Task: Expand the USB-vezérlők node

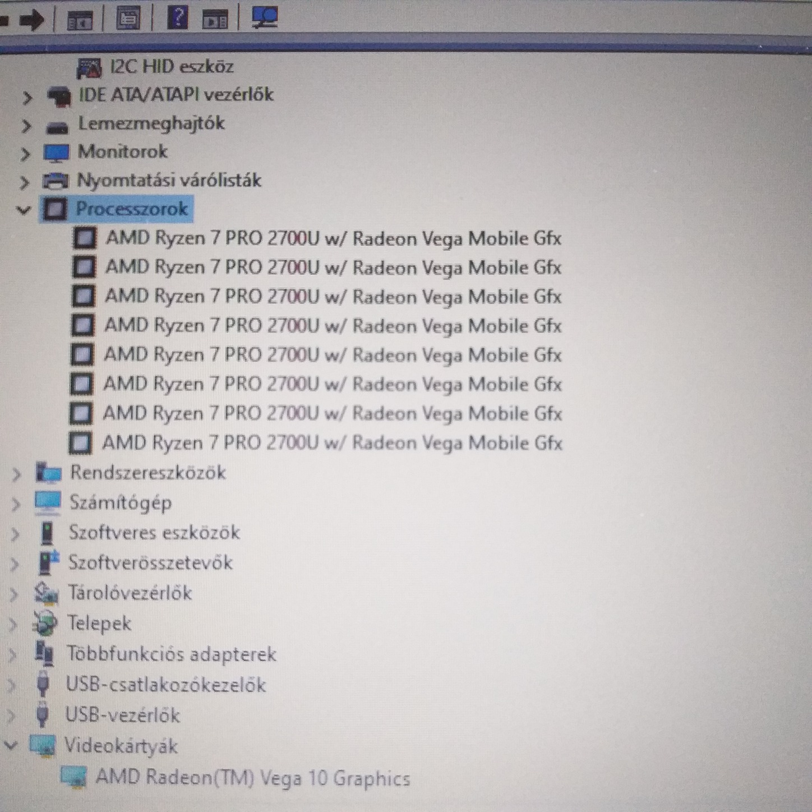Action: tap(12, 716)
